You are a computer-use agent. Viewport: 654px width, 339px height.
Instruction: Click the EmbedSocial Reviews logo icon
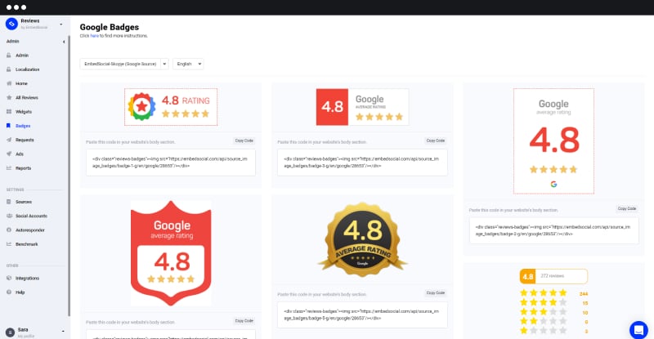click(x=11, y=25)
